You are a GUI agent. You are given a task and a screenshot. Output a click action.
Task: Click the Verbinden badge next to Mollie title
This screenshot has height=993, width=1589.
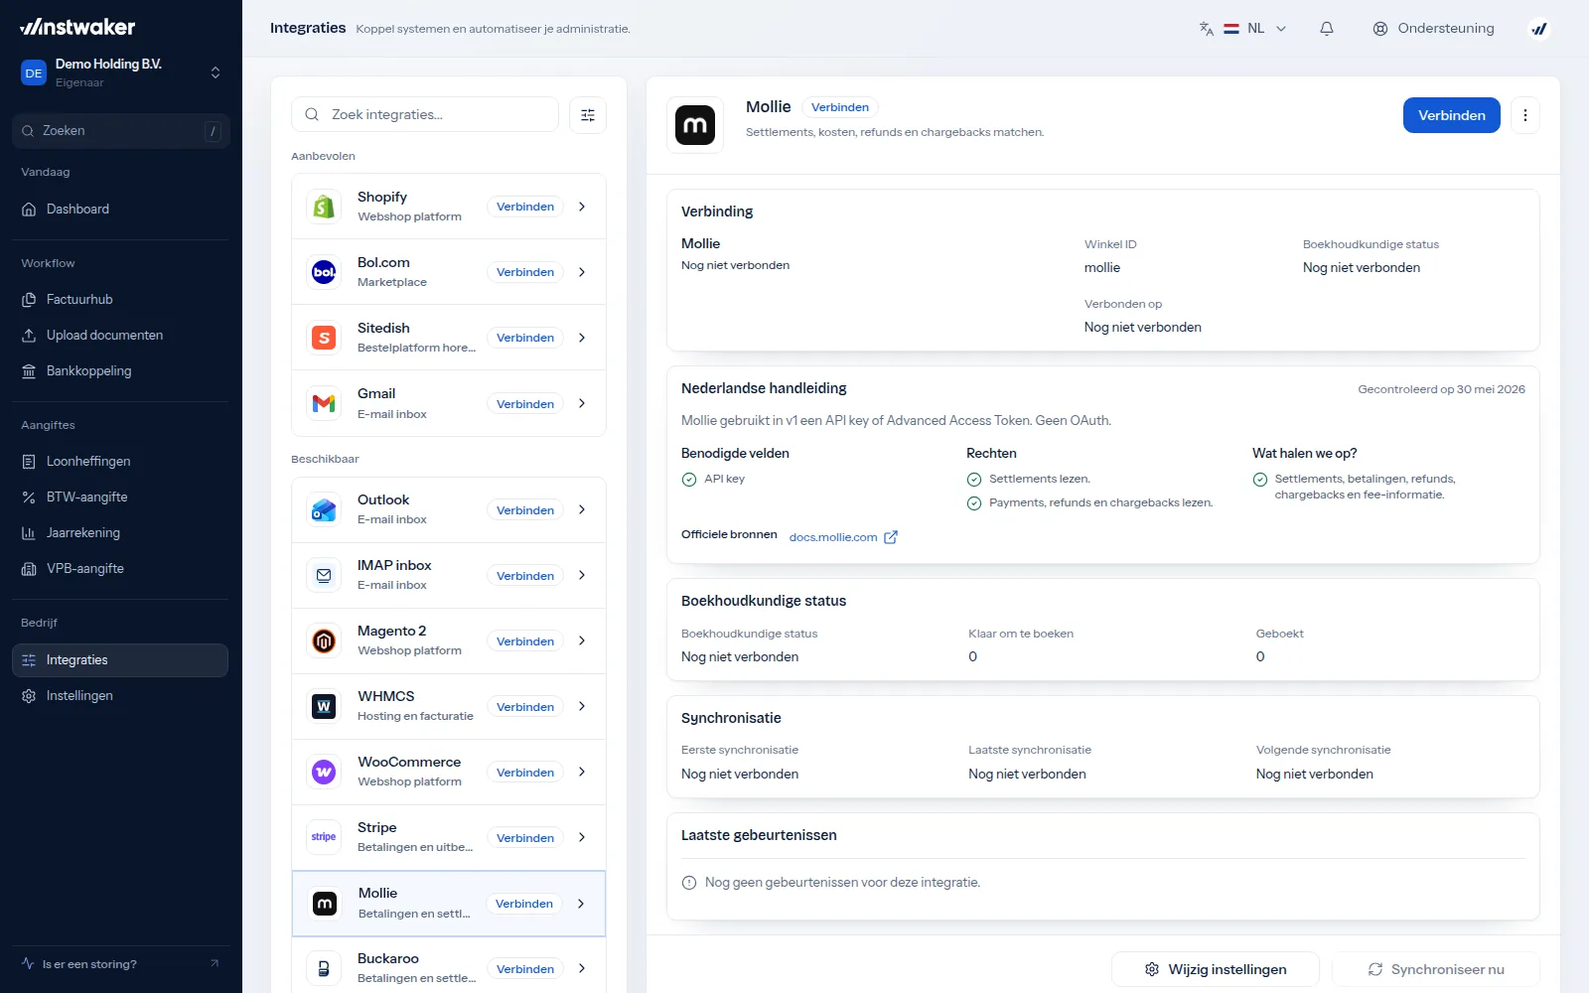[840, 107]
